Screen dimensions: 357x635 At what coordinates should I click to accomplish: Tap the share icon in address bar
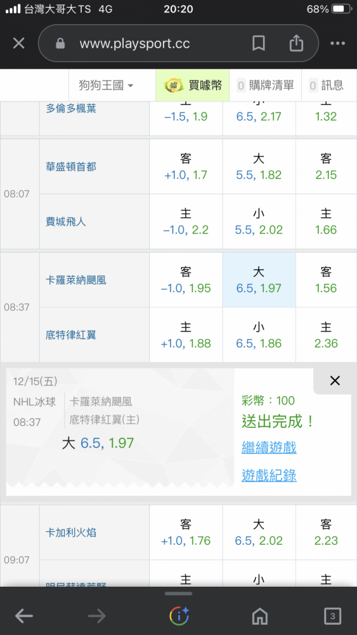[x=296, y=43]
